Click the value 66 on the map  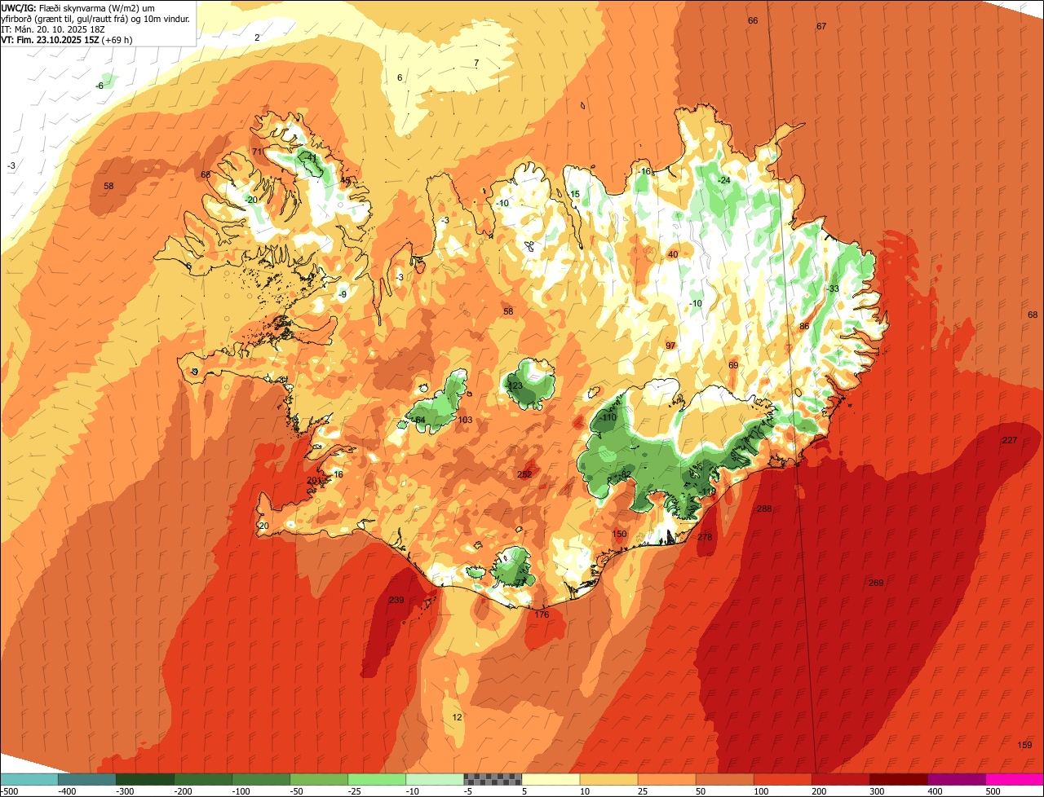(753, 20)
